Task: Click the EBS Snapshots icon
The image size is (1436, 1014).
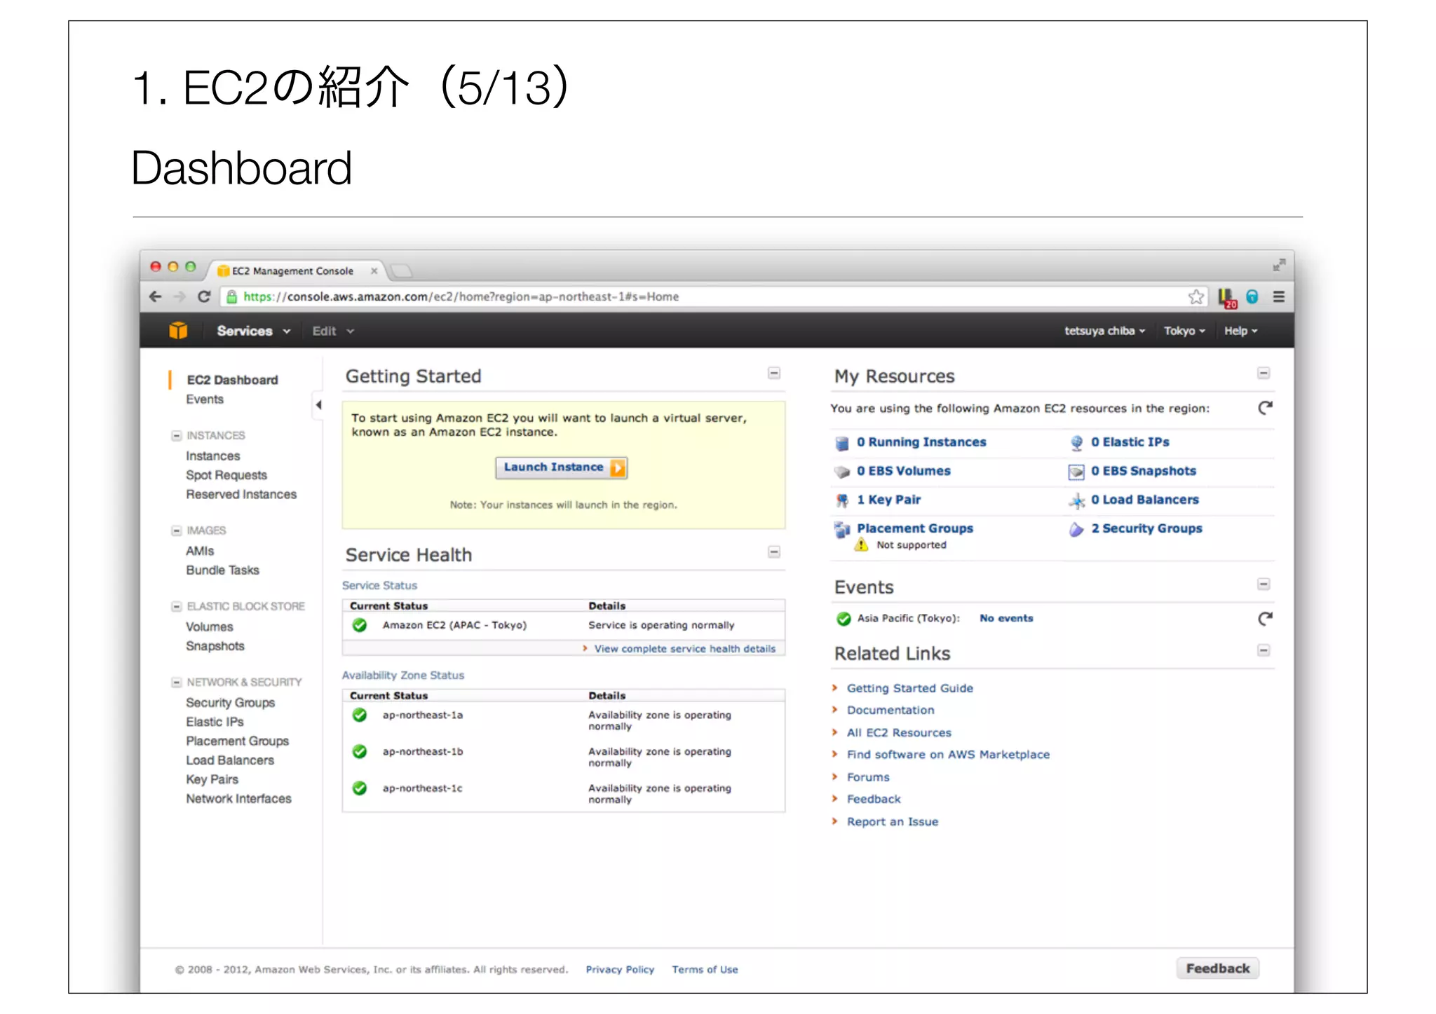Action: (1076, 472)
